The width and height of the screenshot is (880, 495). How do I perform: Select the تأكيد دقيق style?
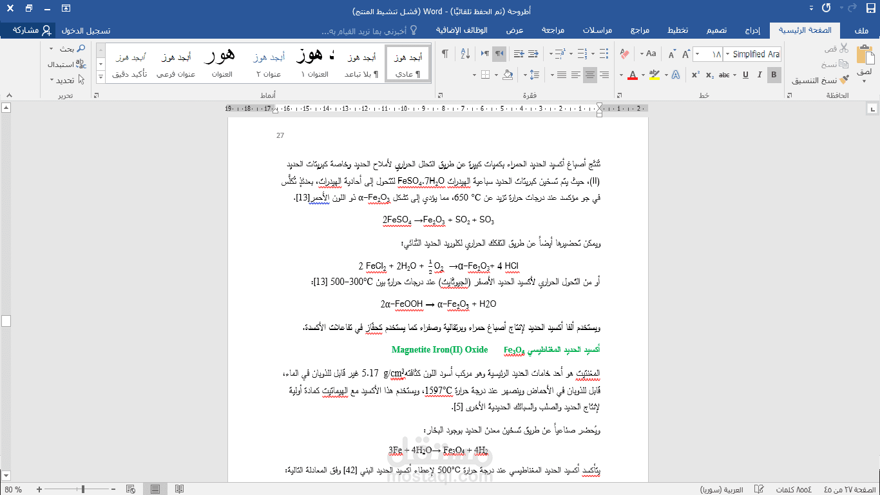pyautogui.click(x=129, y=63)
